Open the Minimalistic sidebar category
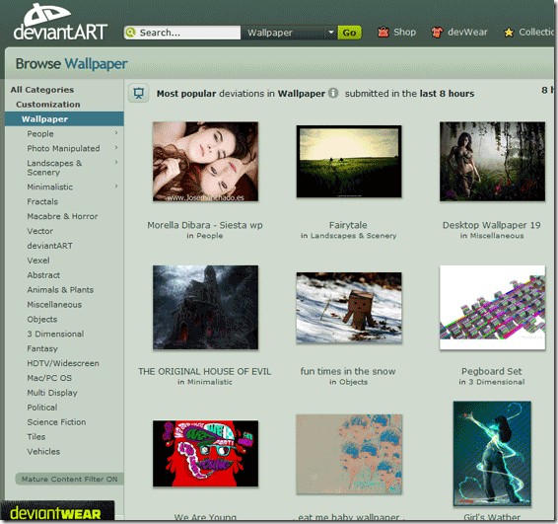This screenshot has width=558, height=524. tap(50, 187)
